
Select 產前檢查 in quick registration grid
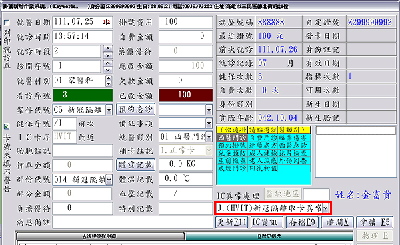tap(232, 161)
